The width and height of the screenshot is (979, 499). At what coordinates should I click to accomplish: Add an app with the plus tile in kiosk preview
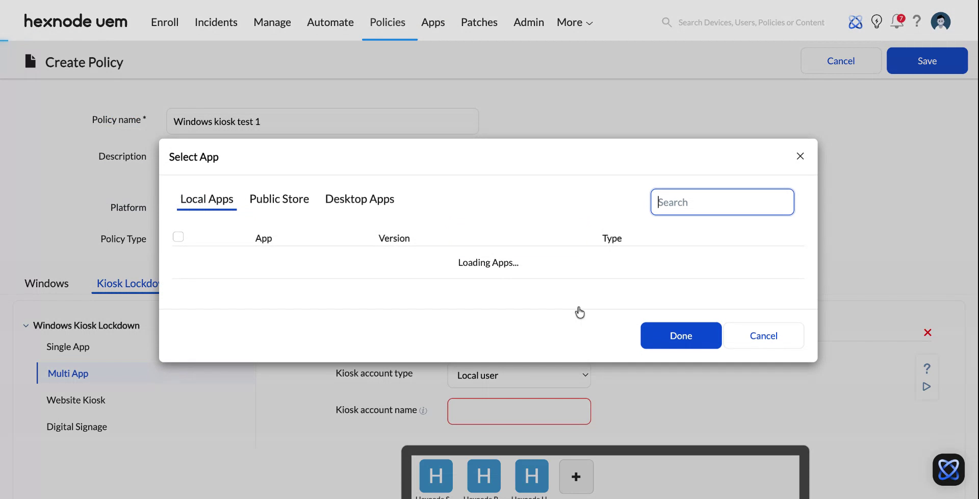[x=576, y=476]
